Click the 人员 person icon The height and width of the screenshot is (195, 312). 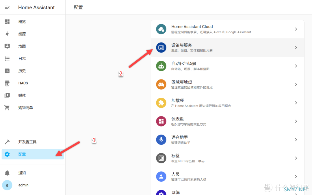(x=161, y=177)
